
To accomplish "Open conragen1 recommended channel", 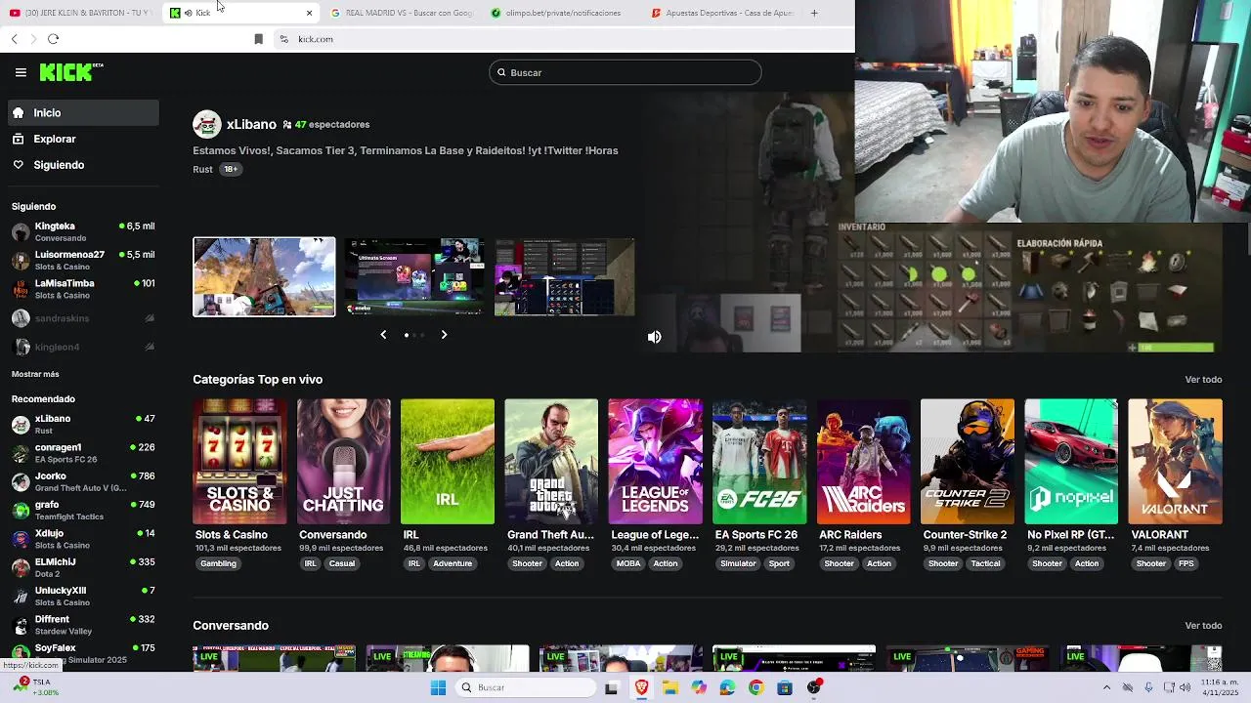I will click(x=83, y=453).
